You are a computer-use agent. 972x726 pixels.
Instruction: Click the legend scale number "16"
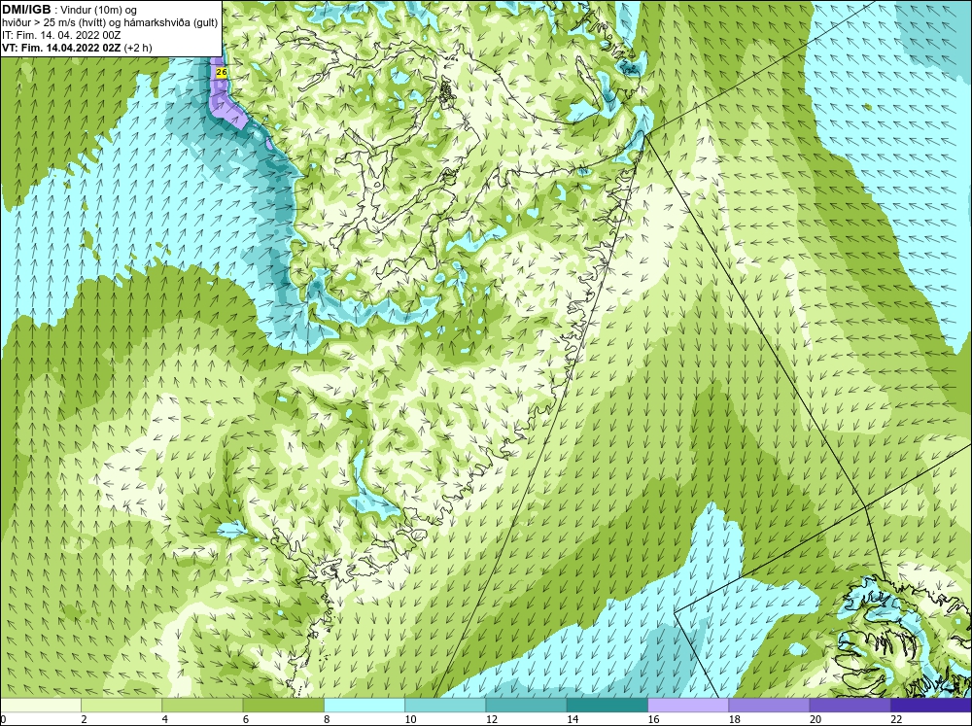click(x=653, y=719)
